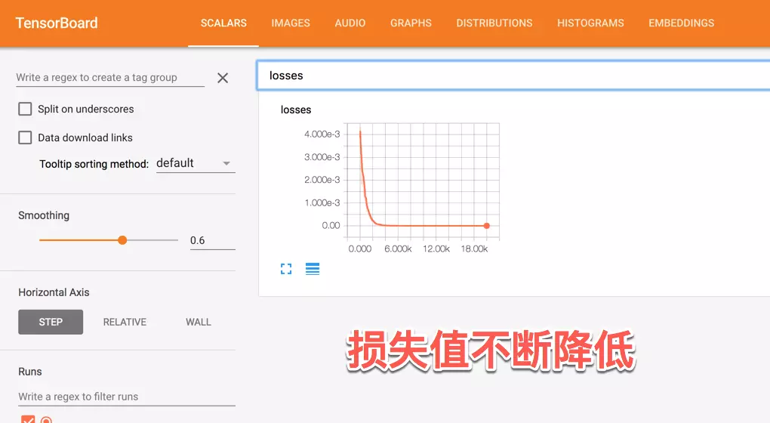Enable Data download links checkbox
The height and width of the screenshot is (423, 770).
pos(26,137)
